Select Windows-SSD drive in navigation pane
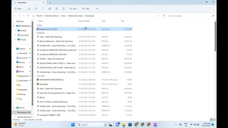The width and height of the screenshot is (228, 128). [x=24, y=112]
